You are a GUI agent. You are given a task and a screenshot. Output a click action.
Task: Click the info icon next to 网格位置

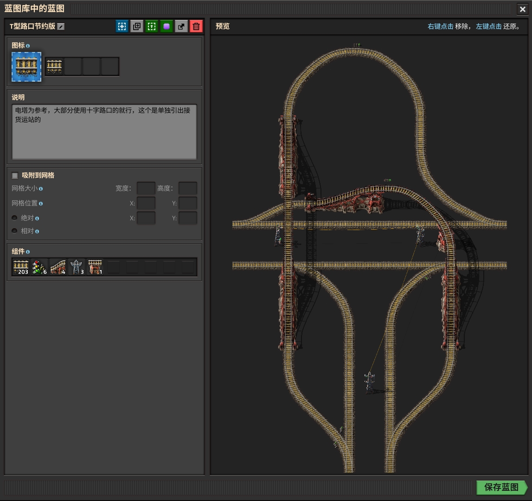point(41,204)
